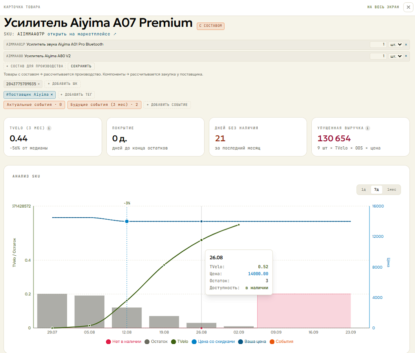The height and width of the screenshot is (353, 415).
Task: Save the composition
Action: click(x=81, y=66)
